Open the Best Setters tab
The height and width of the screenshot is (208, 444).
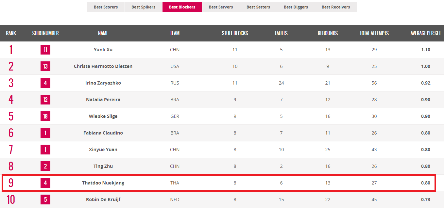click(258, 7)
